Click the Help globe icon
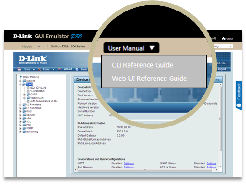The image size is (246, 184). pos(77,69)
